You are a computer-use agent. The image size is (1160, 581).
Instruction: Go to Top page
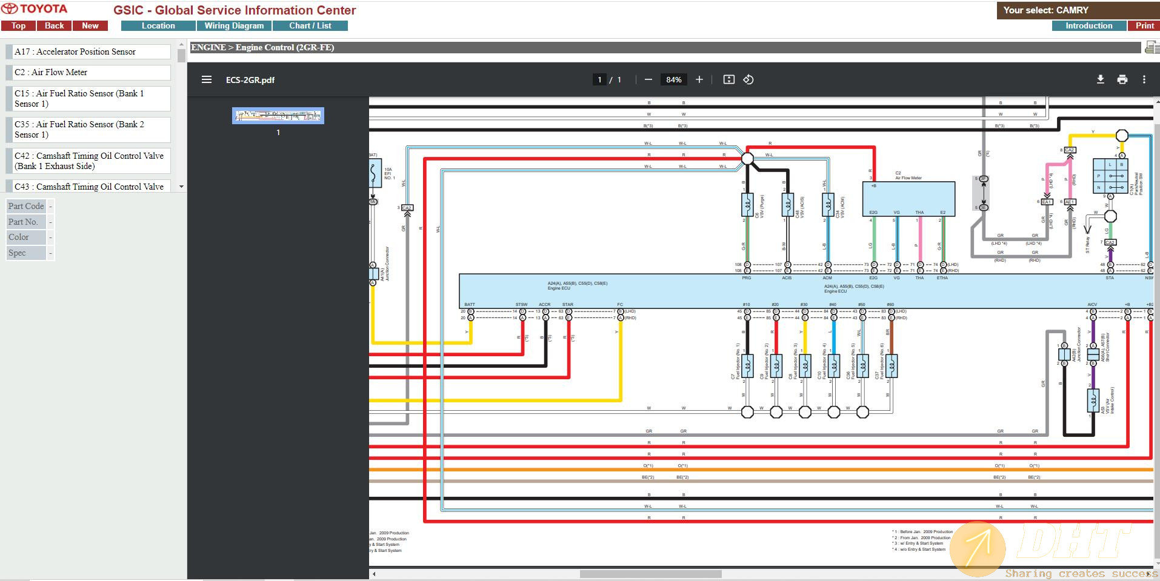18,25
